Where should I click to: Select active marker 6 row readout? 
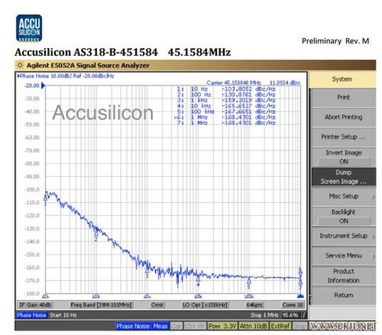click(225, 118)
